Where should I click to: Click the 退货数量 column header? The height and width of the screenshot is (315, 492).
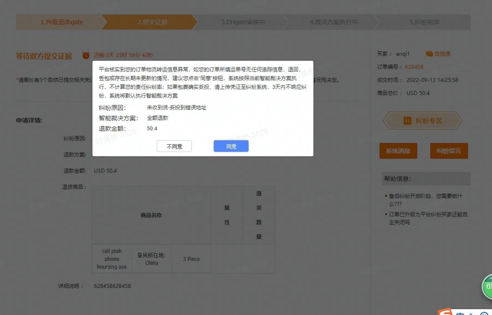[259, 215]
